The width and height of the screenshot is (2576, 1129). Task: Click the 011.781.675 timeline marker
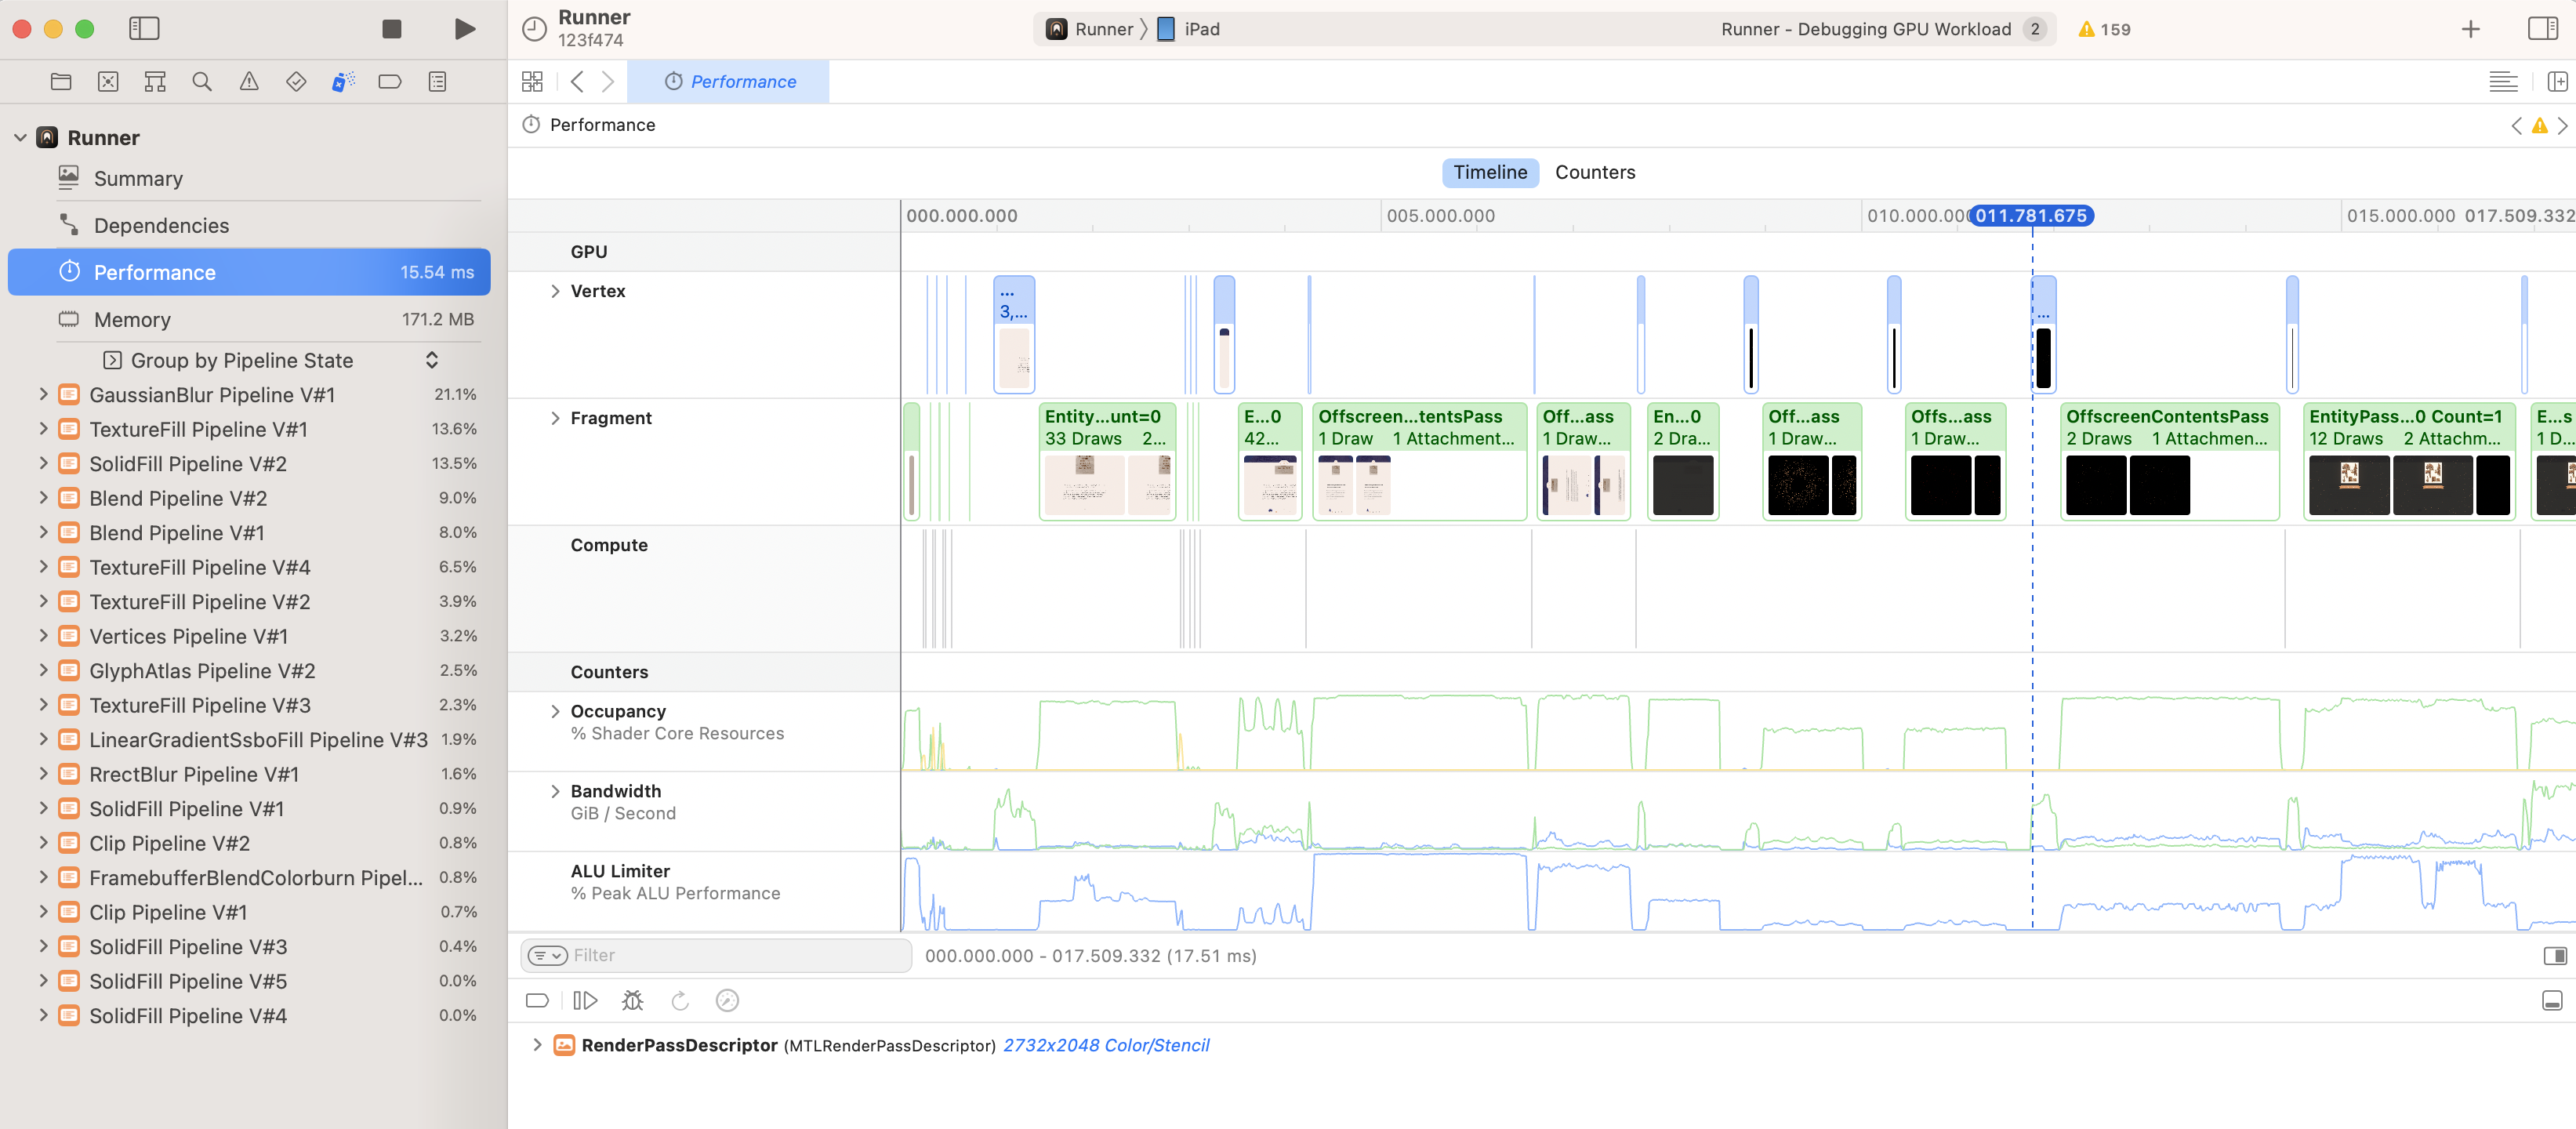(x=2030, y=216)
